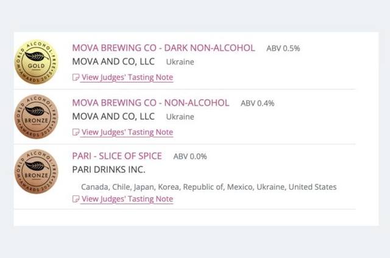Click the ABV 0.4% label
The width and height of the screenshot is (390, 258).
pos(257,103)
